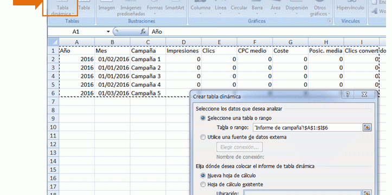Choose Utilice una fuente de datos externa
The width and height of the screenshot is (392, 195).
tap(243, 137)
